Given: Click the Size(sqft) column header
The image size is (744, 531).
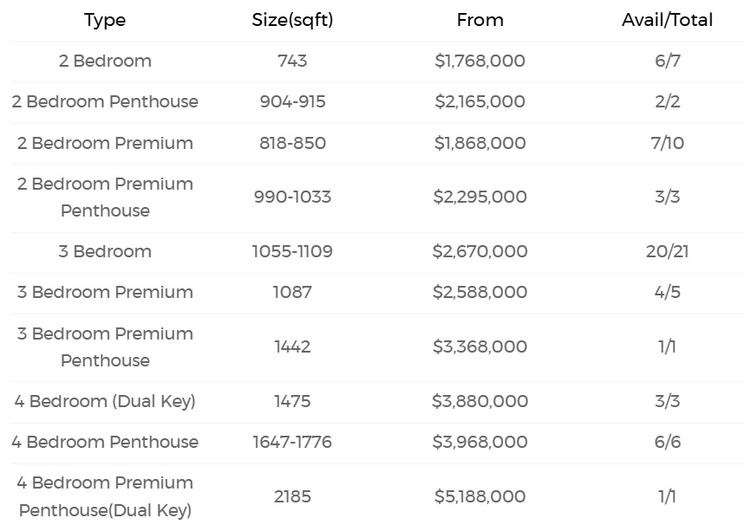Looking at the screenshot, I should [292, 20].
